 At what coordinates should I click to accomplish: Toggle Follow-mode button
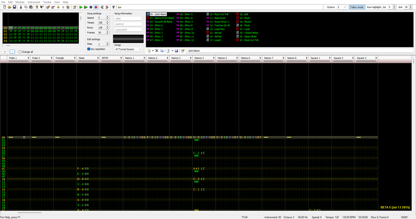(x=357, y=7)
